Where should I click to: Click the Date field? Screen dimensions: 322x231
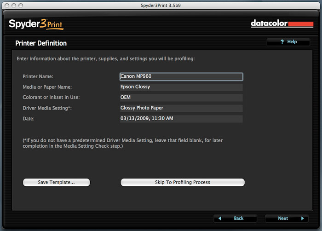click(x=181, y=119)
